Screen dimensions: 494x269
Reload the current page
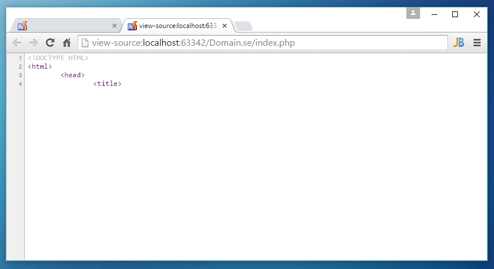(50, 42)
